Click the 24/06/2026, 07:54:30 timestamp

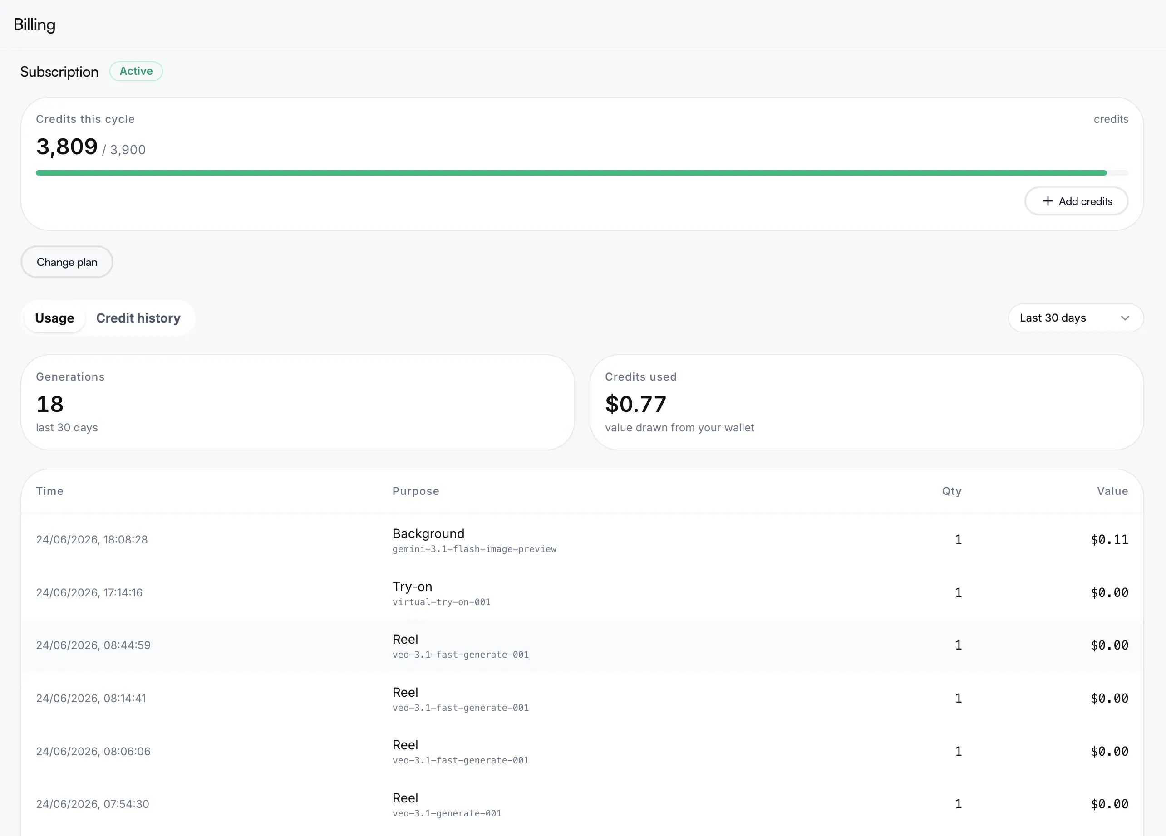tap(93, 804)
